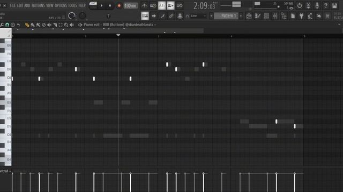343x192 pixels.
Task: Toggle Piano roll snap magnet
Action: tap(7, 25)
